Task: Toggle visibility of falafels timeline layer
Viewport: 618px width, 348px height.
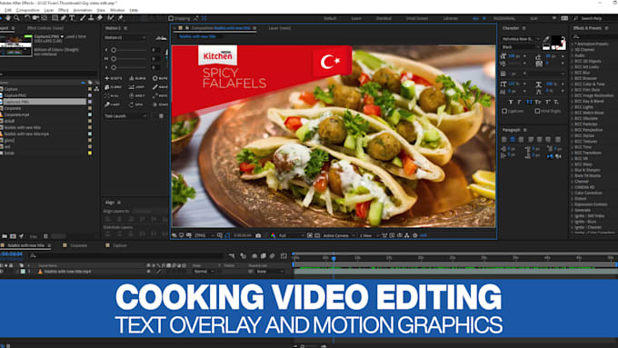Action: 2,272
